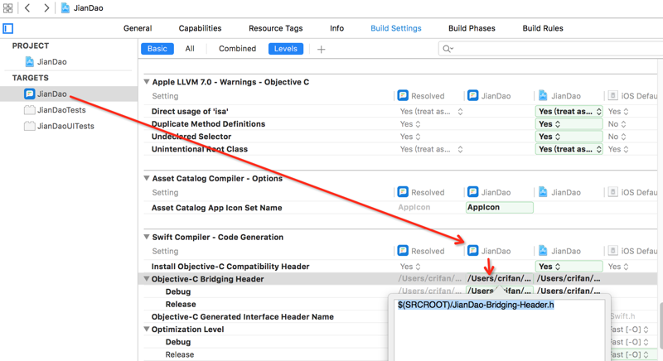Select Optimization Level Debug row
The image size is (663, 361).
point(178,342)
